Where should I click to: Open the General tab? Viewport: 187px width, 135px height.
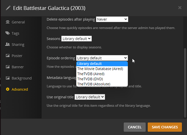pos(18,22)
